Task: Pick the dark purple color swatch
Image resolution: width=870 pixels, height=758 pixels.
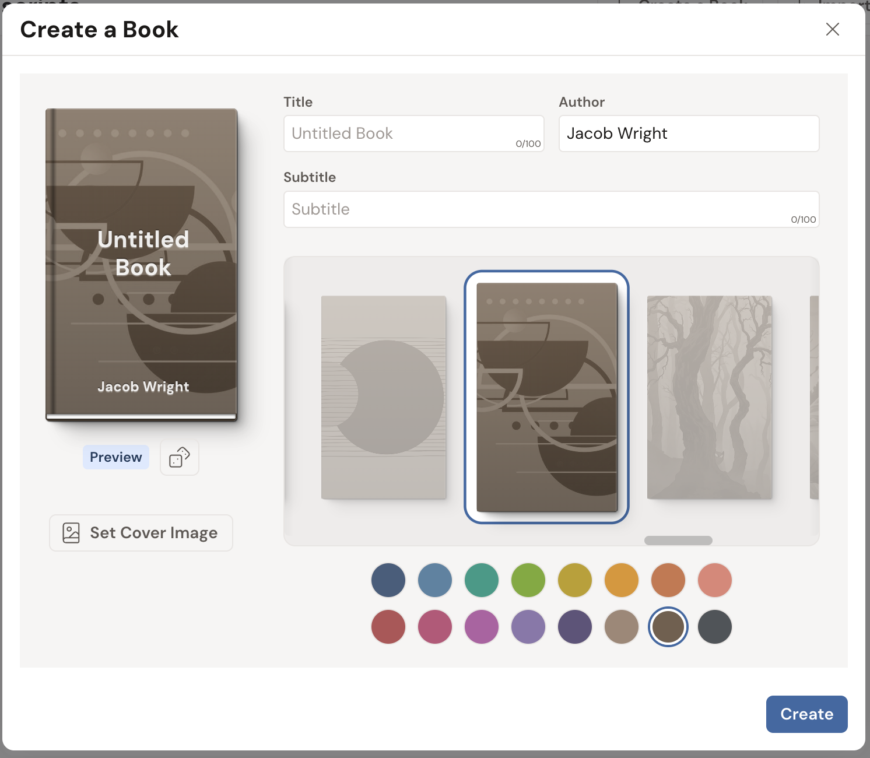Action: click(575, 627)
